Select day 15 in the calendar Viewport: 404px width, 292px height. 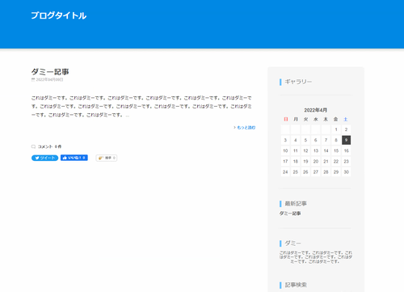click(336, 150)
